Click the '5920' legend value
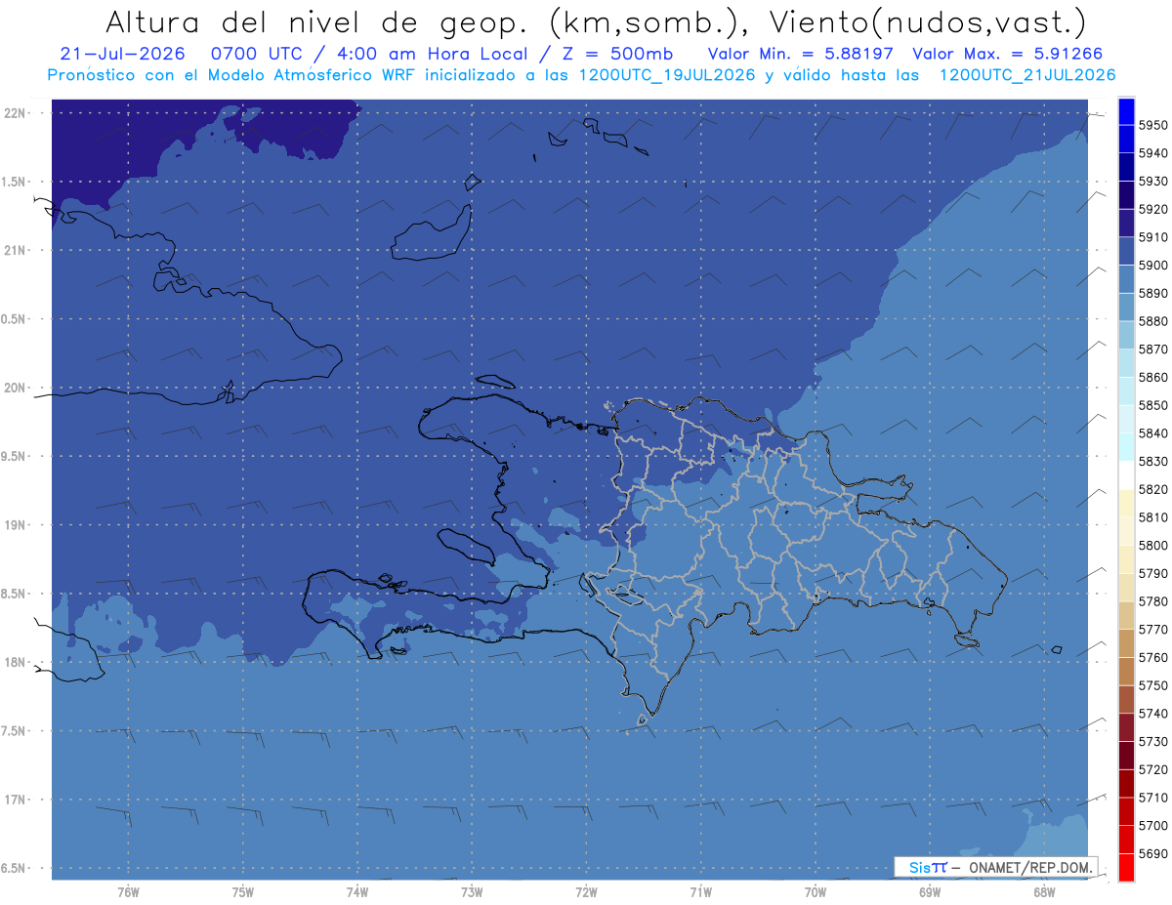1172x905 pixels. point(1152,209)
